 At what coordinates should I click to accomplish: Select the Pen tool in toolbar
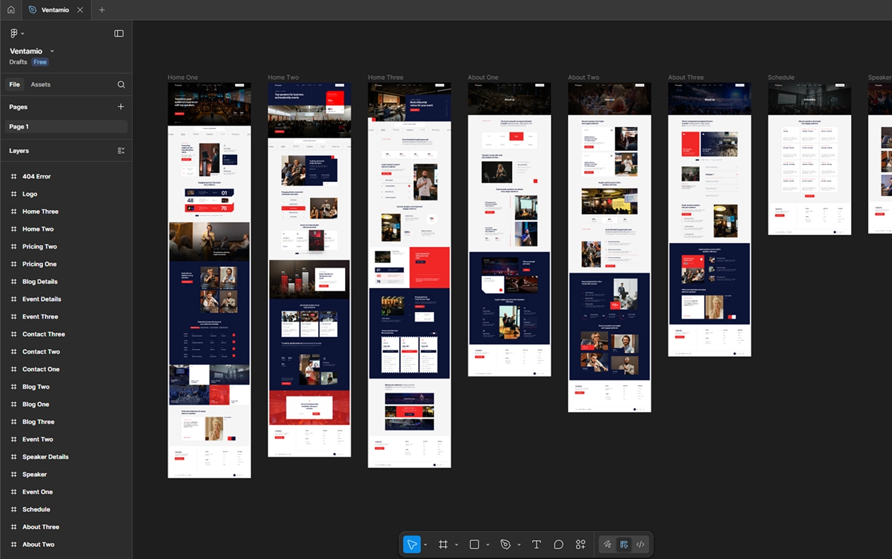pos(505,544)
